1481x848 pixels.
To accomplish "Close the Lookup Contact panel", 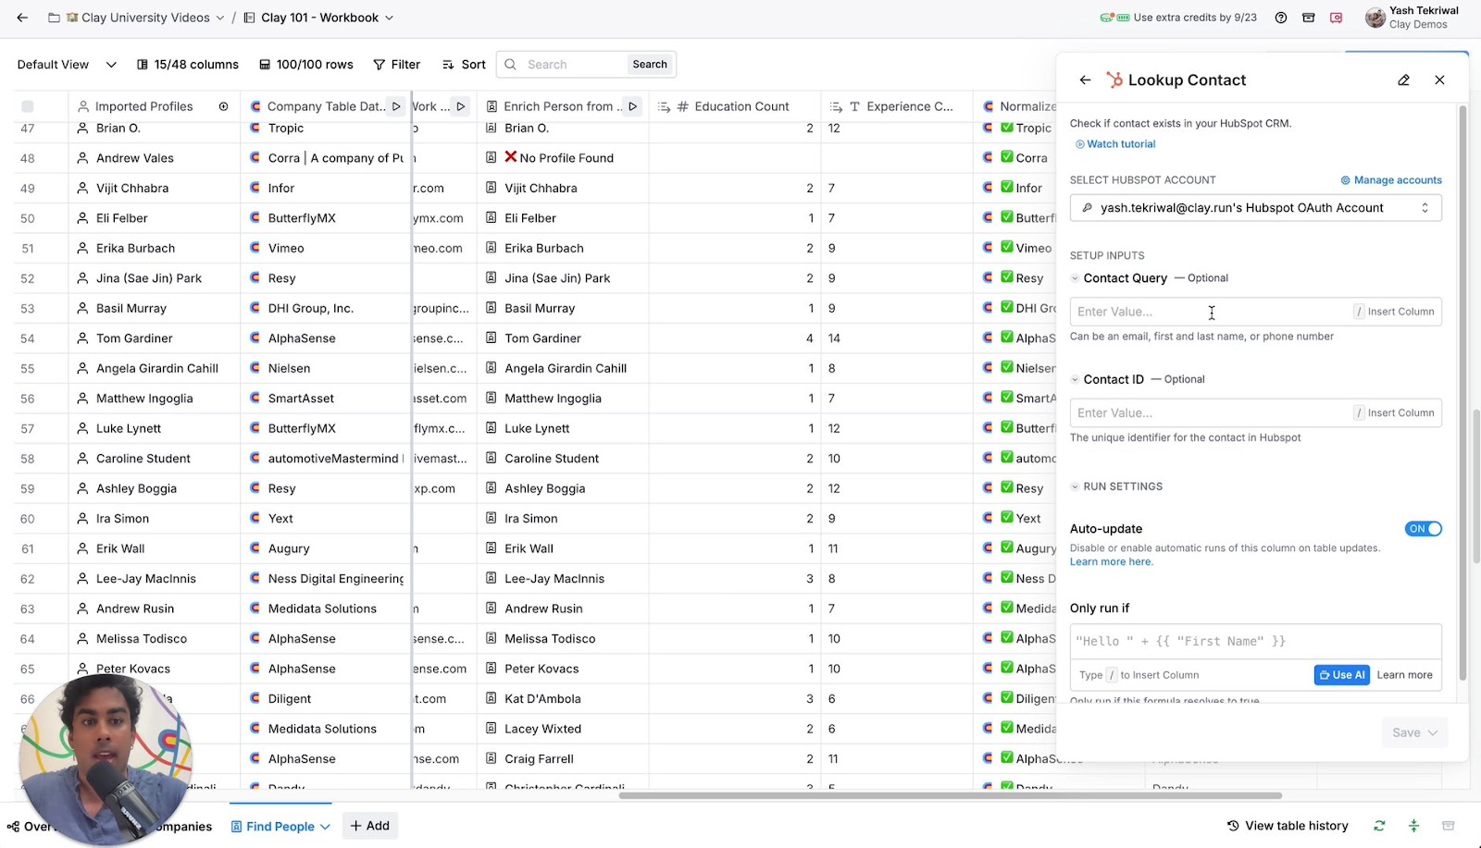I will point(1439,80).
